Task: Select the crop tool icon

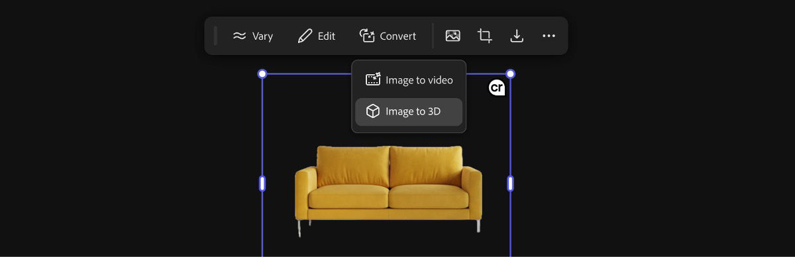Action: pos(485,36)
